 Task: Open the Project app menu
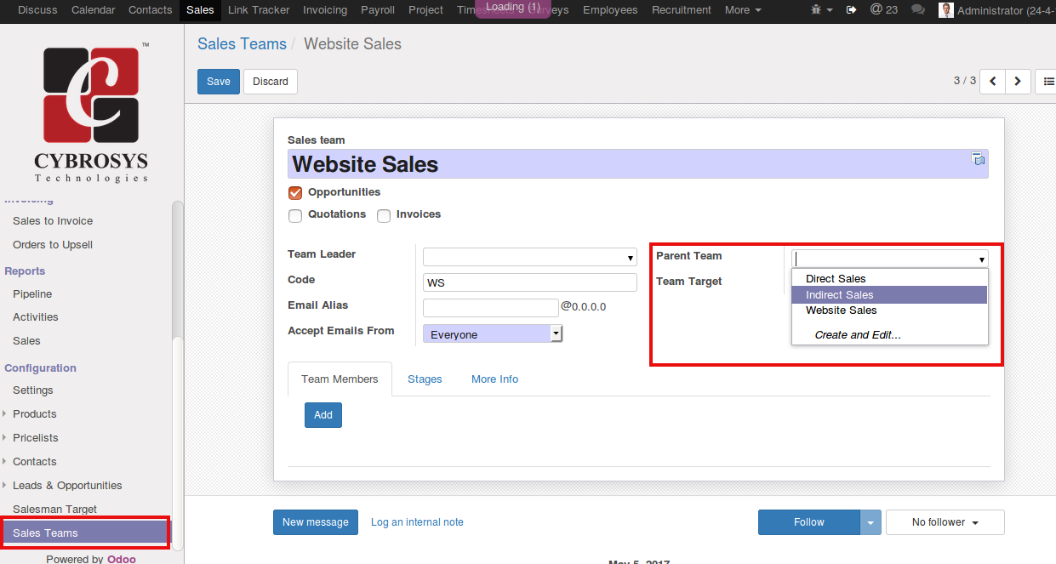coord(425,10)
